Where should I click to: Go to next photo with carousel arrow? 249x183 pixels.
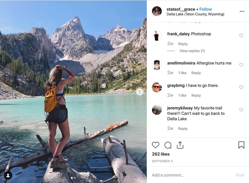140,92
